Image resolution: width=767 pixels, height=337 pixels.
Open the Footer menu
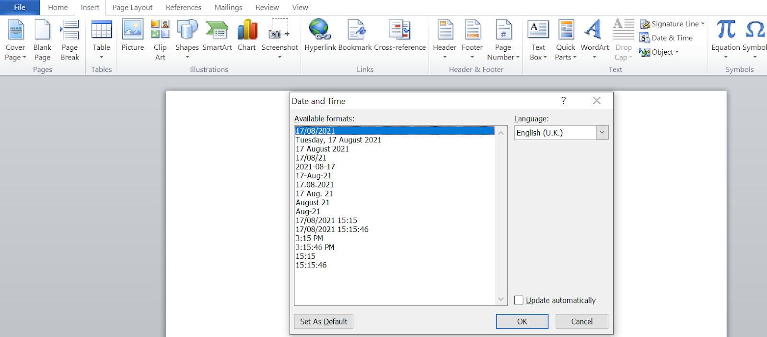click(472, 40)
